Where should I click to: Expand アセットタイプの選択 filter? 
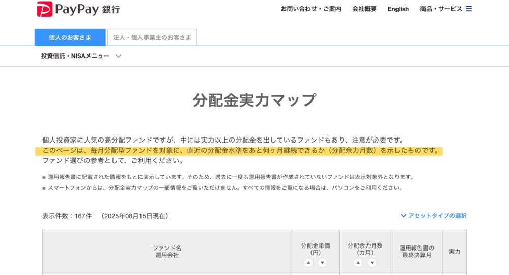(433, 216)
